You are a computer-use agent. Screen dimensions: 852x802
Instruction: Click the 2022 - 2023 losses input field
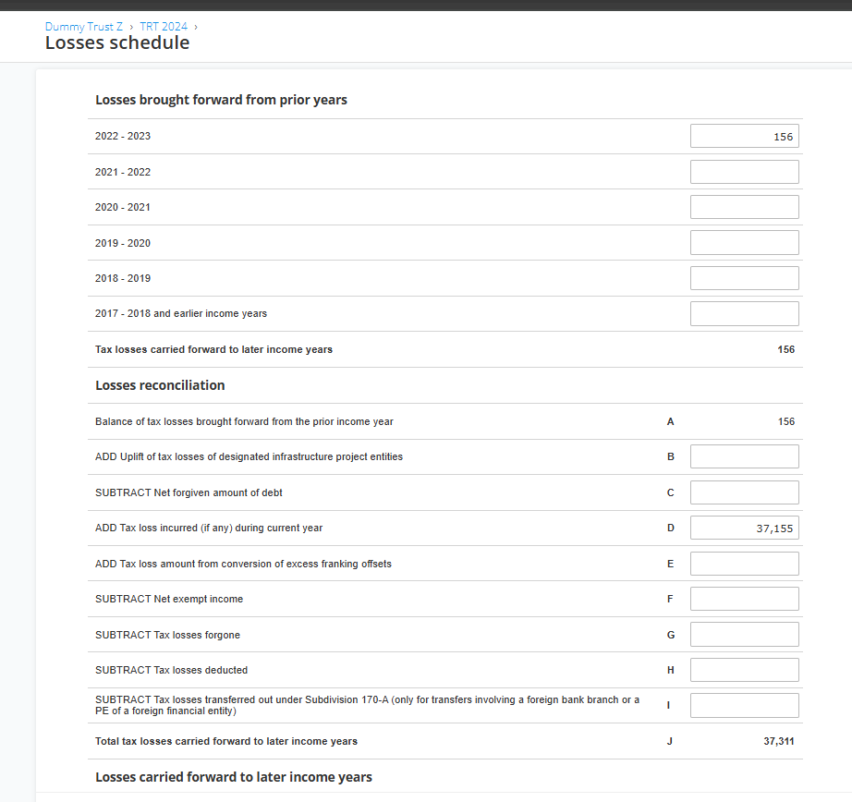745,137
